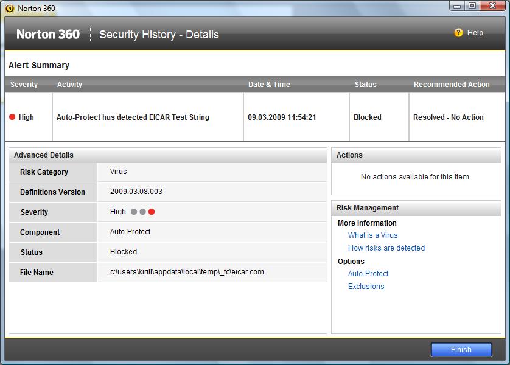
Task: Click the 'File Name' row label
Action: 37,273
